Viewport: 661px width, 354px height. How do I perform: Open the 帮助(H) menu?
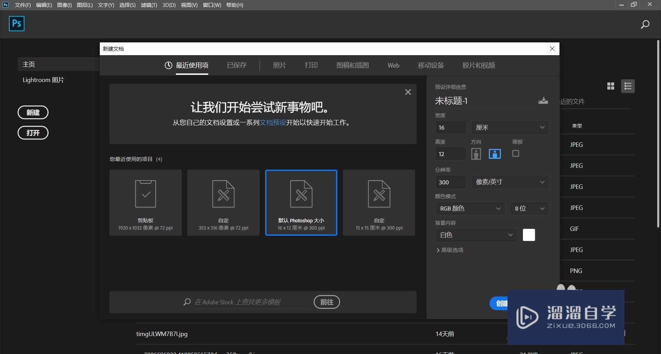(235, 5)
